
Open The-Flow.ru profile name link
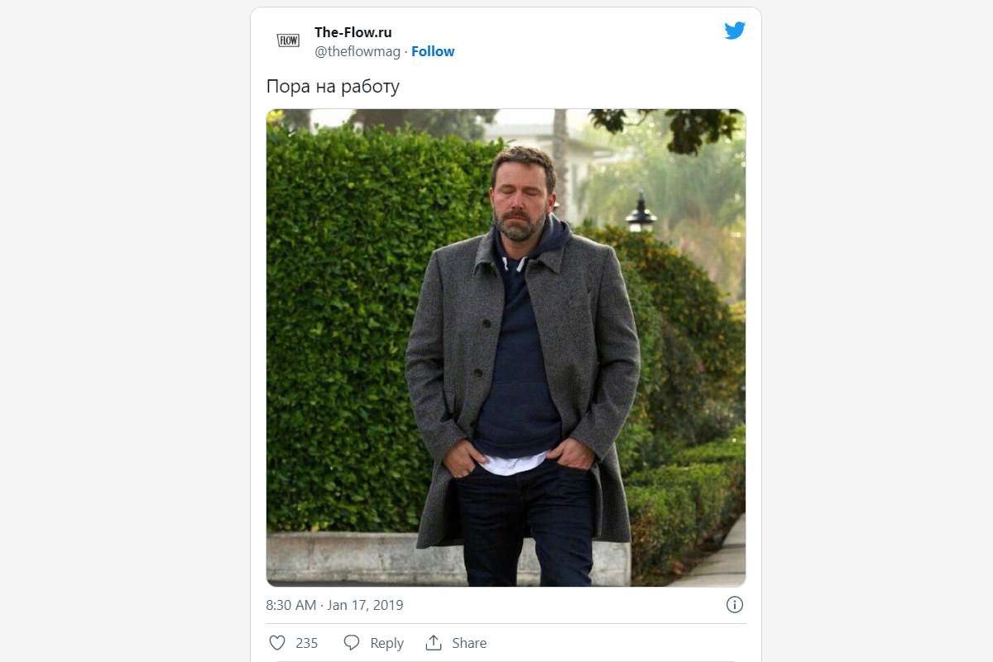coord(353,32)
